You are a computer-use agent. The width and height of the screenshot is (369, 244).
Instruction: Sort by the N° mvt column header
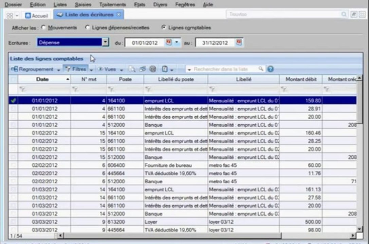pos(89,79)
